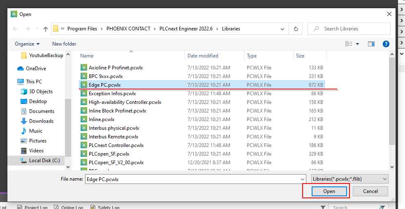Expand the File name dropdown arrow

[x=303, y=179]
